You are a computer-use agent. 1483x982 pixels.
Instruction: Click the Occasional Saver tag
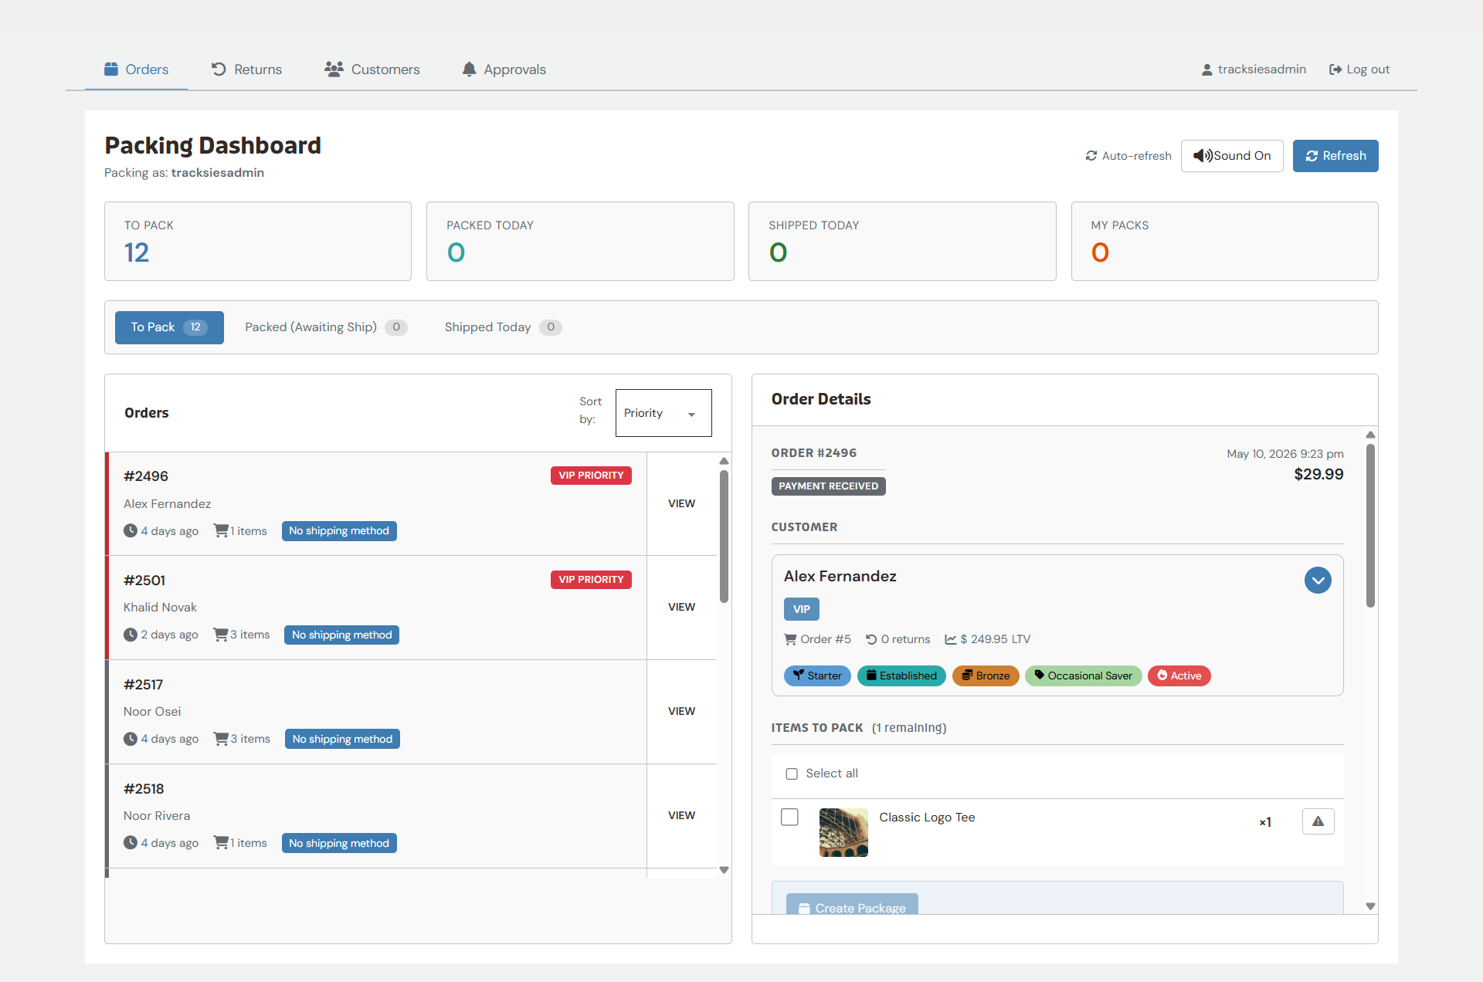[1083, 676]
